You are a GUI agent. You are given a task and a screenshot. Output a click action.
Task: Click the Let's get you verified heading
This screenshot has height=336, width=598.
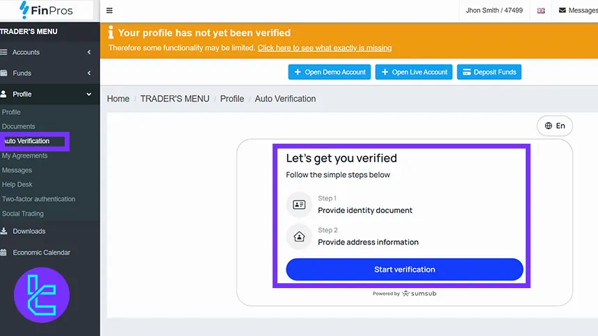pyautogui.click(x=341, y=158)
